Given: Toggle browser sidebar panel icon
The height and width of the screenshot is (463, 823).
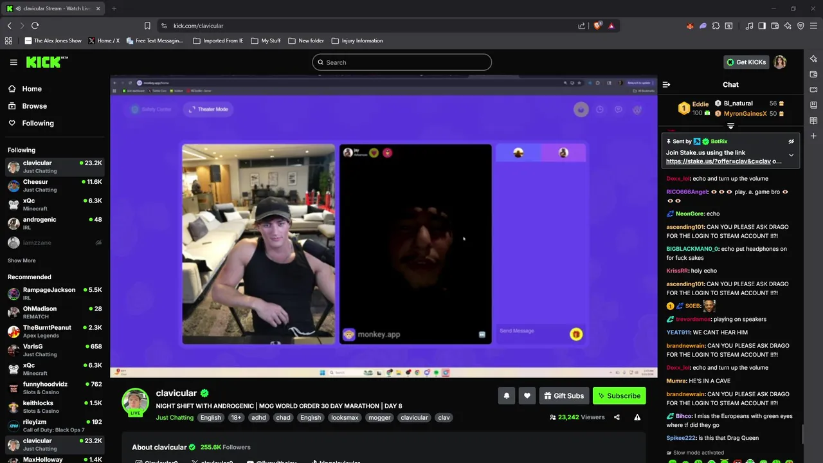Looking at the screenshot, I should tap(762, 26).
